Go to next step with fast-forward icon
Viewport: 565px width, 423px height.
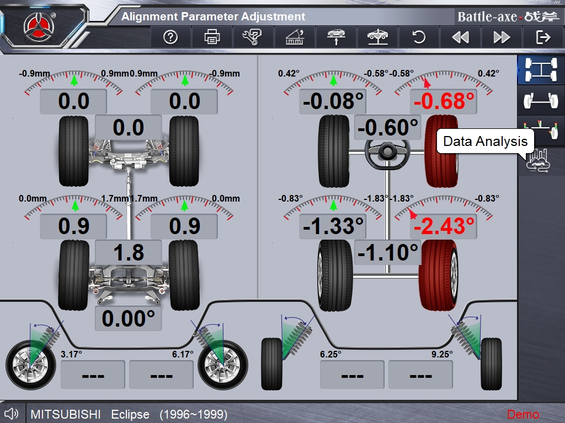(502, 37)
